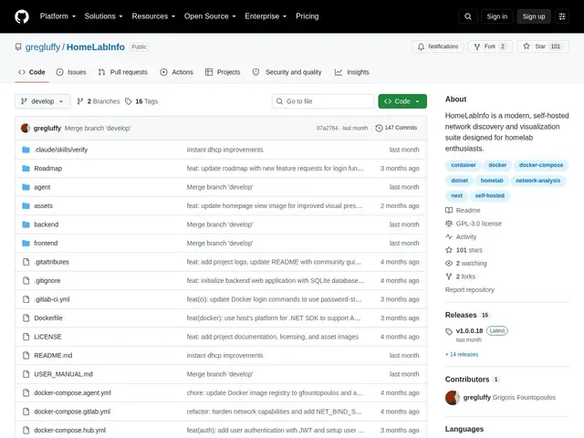Click the Fork icon
This screenshot has height=438, width=584.
point(477,47)
